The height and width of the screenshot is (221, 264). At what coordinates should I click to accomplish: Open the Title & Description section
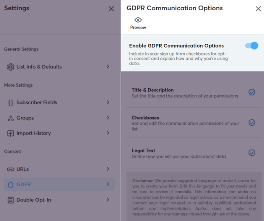click(x=194, y=93)
